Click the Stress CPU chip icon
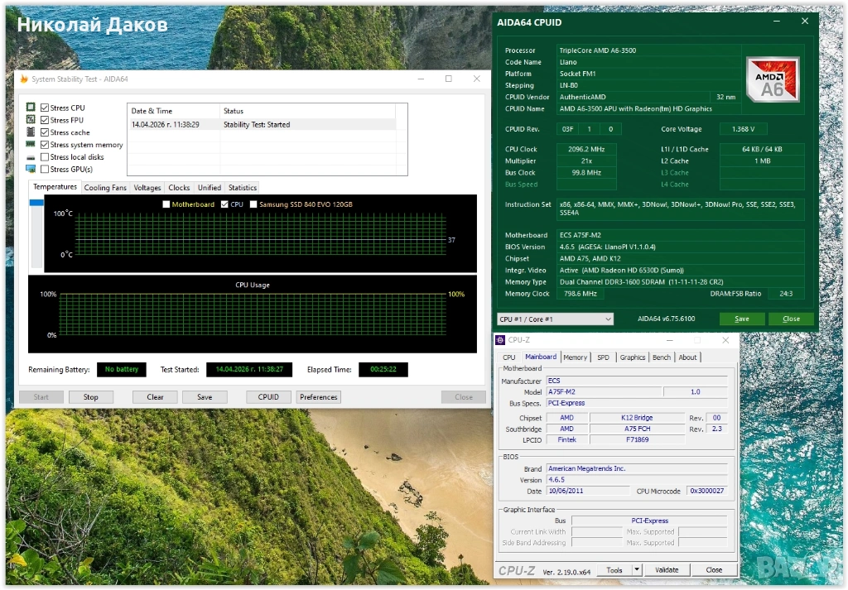The height and width of the screenshot is (590, 848). click(x=31, y=108)
